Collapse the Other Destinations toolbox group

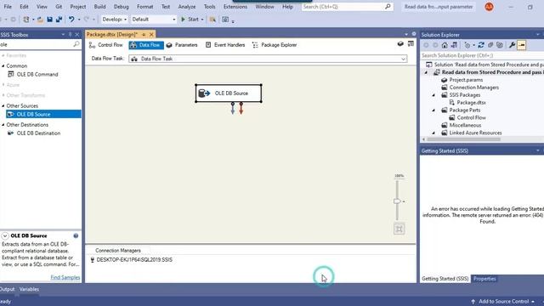point(3,125)
